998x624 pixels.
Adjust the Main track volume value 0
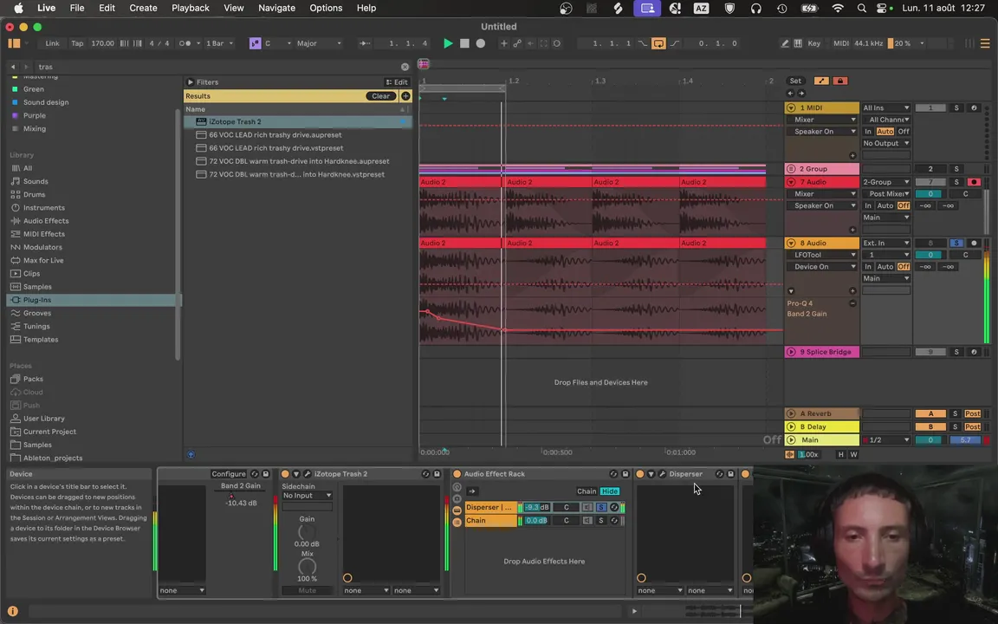(930, 440)
